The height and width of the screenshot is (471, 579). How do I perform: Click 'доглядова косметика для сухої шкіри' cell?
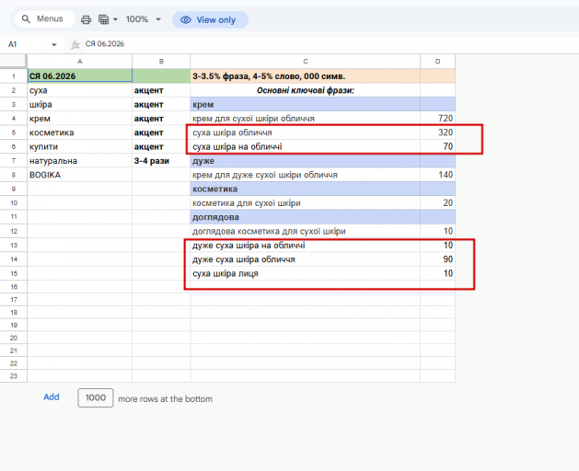[306, 232]
